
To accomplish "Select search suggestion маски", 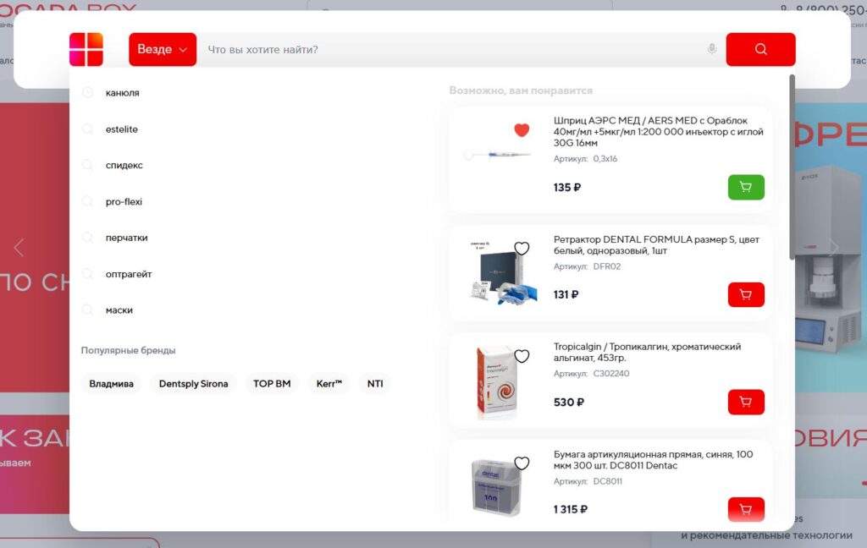I will (x=119, y=310).
